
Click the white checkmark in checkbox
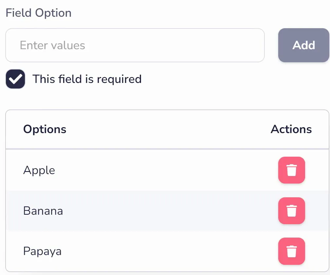(x=15, y=79)
